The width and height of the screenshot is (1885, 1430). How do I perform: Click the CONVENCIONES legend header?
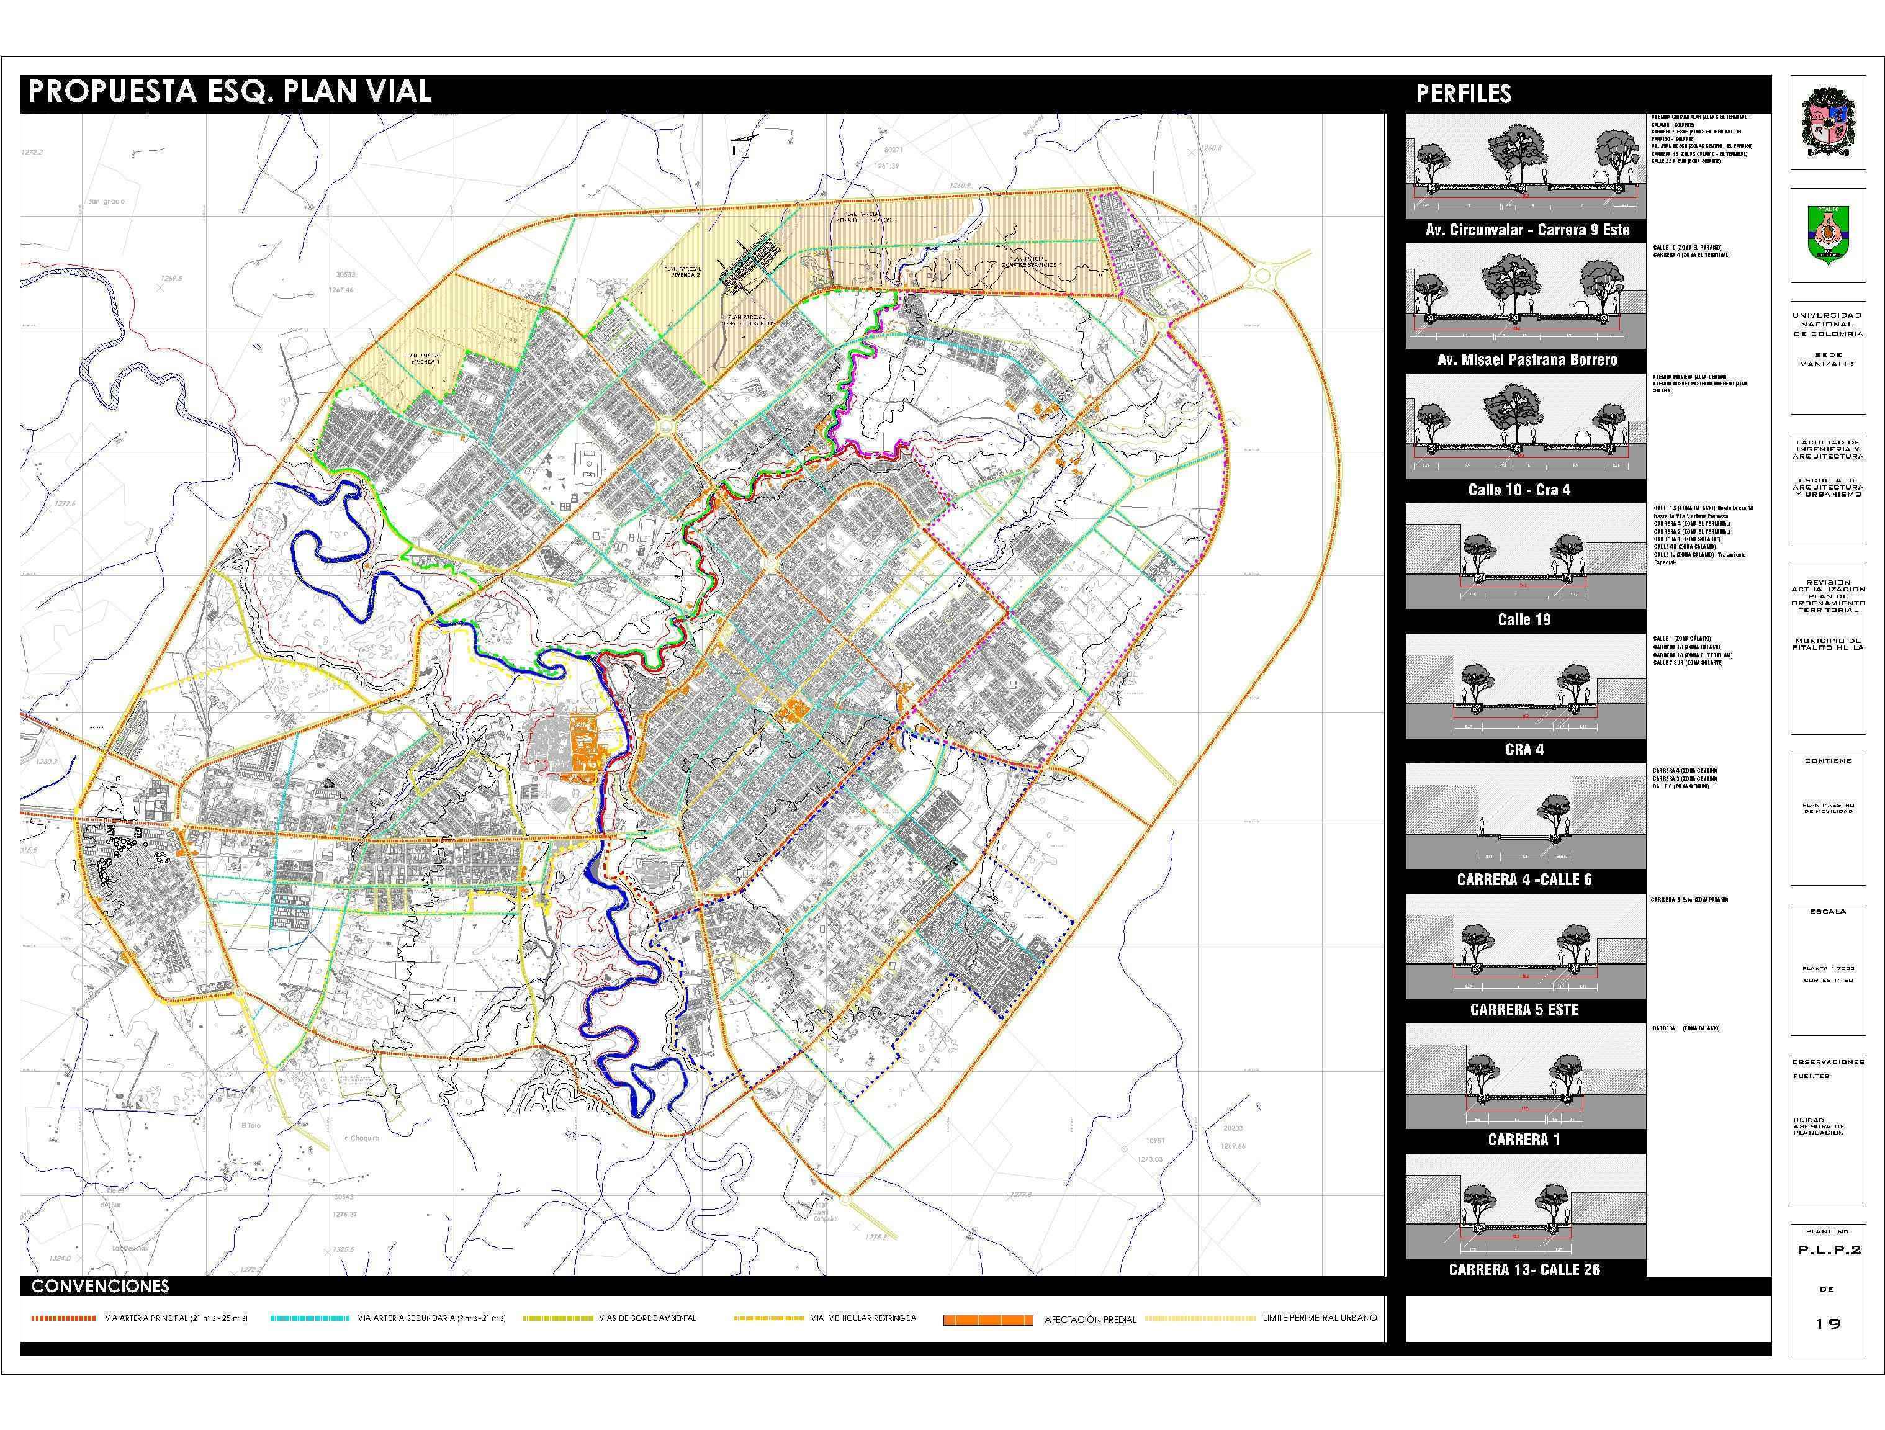pyautogui.click(x=100, y=1286)
